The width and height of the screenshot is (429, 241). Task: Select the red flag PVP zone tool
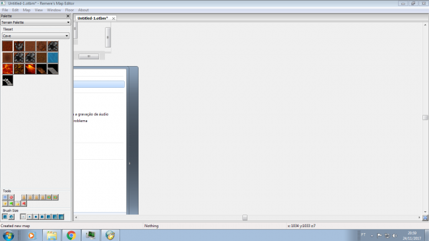click(x=24, y=203)
